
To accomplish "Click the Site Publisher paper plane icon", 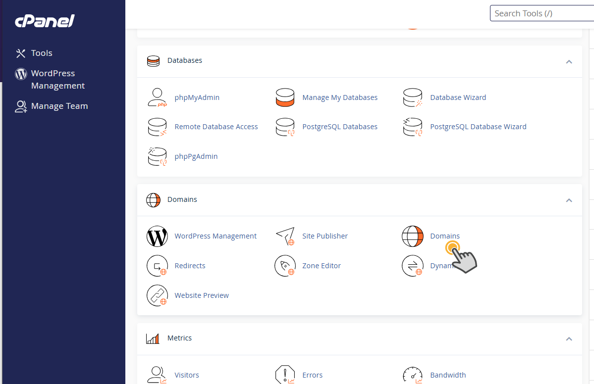I will pyautogui.click(x=285, y=237).
